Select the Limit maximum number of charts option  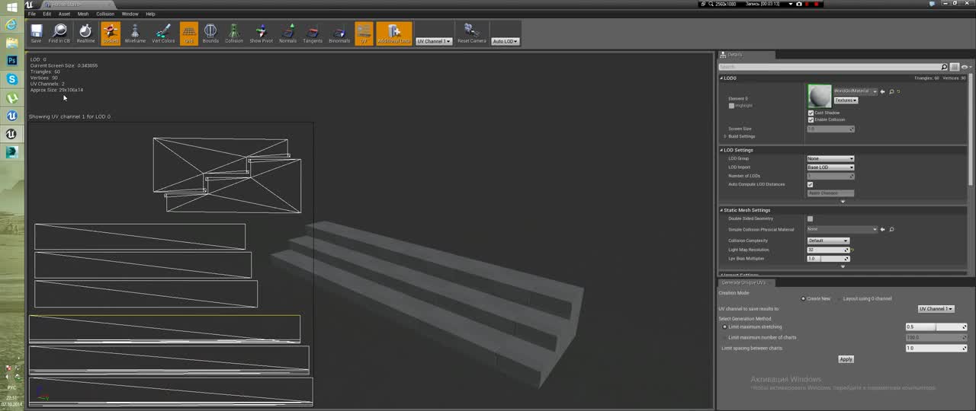tap(724, 337)
